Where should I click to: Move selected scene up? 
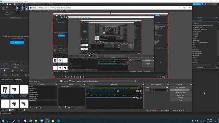(x=37, y=107)
